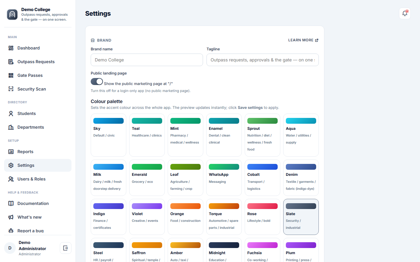Select the Sky colour palette
This screenshot has height=262, width=420.
tap(108, 135)
